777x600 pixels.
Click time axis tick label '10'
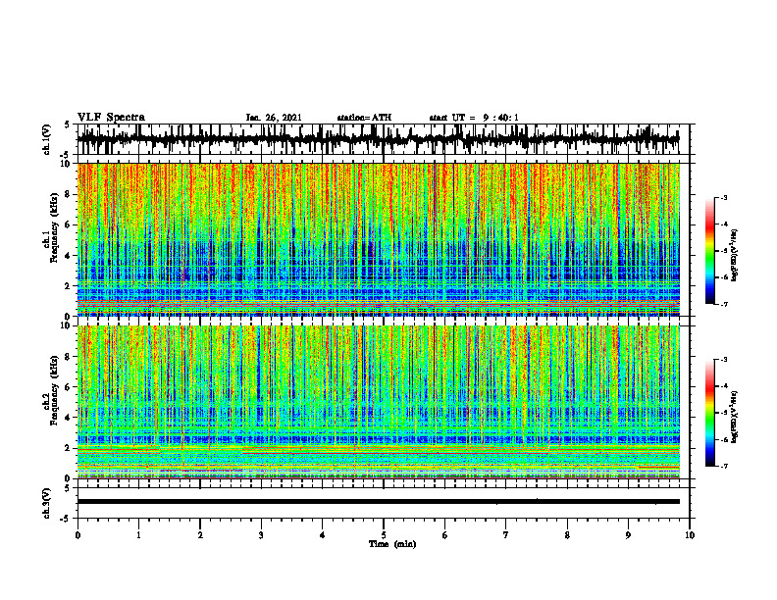point(690,535)
